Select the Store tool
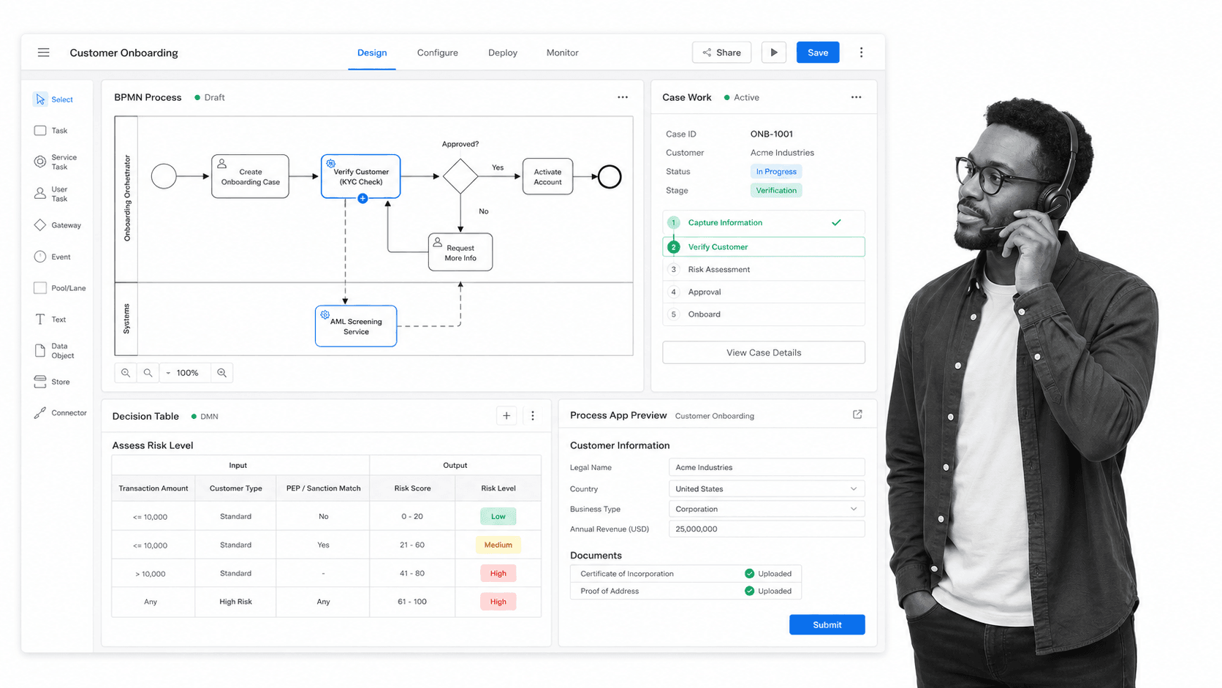 click(x=52, y=382)
